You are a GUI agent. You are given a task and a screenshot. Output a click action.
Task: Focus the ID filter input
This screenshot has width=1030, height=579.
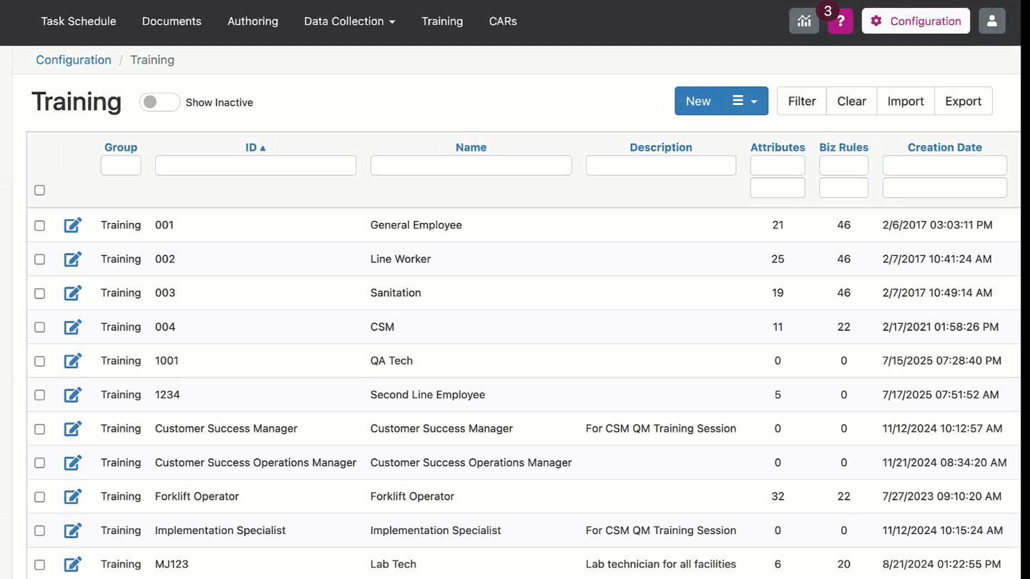click(x=255, y=165)
